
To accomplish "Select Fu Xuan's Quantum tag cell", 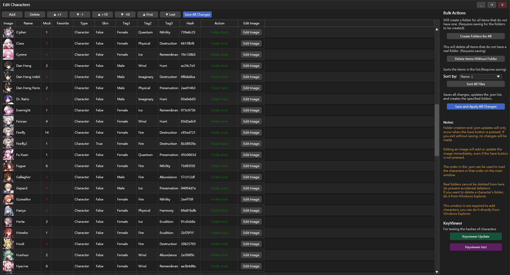I will pyautogui.click(x=148, y=155).
